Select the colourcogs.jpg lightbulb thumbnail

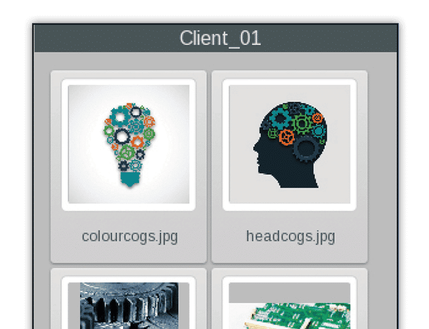pyautogui.click(x=129, y=144)
